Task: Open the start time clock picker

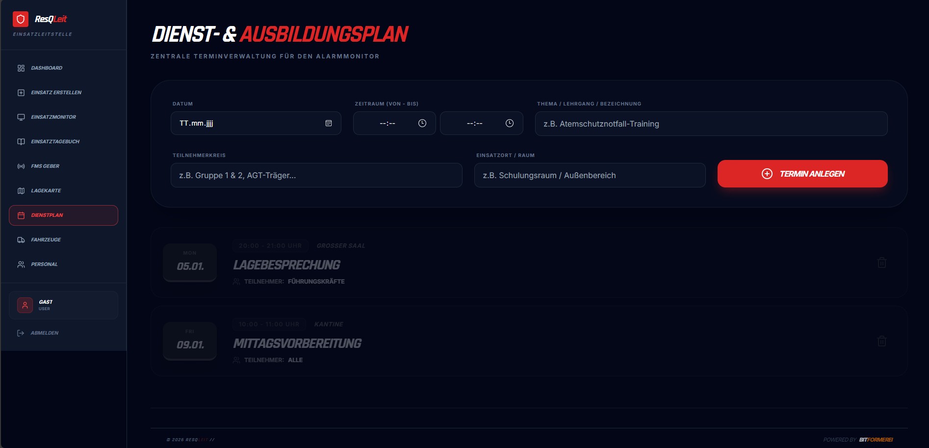Action: point(422,124)
